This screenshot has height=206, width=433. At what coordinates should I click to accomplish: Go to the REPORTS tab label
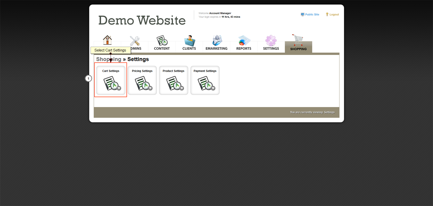coord(244,49)
